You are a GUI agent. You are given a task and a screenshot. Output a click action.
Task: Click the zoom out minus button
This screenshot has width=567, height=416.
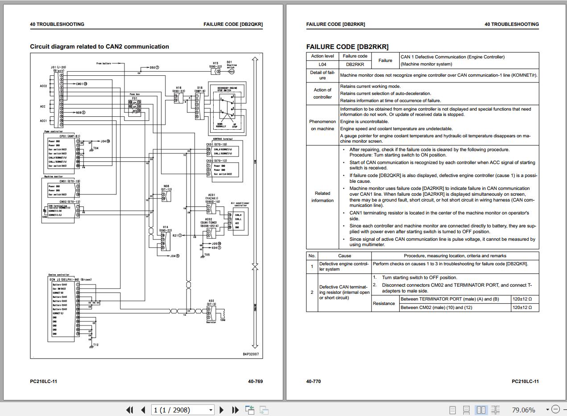pos(555,409)
